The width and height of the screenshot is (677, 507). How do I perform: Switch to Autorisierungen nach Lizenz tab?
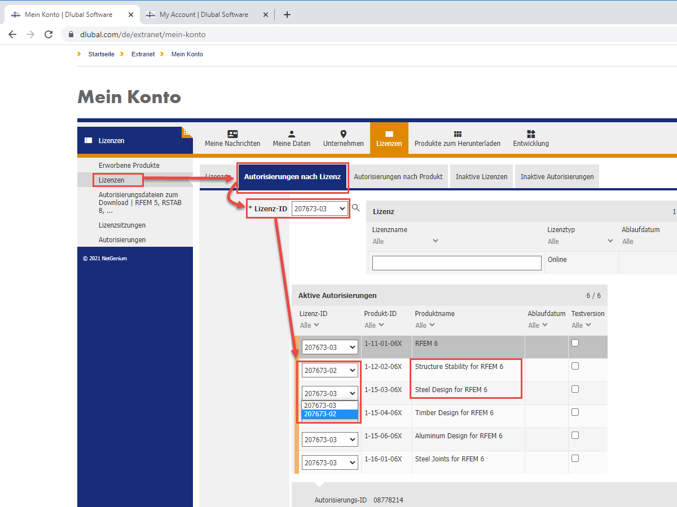(x=292, y=176)
